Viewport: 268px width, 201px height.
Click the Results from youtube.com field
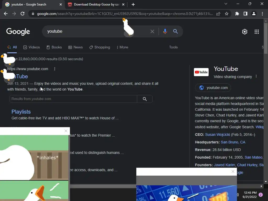click(x=73, y=99)
